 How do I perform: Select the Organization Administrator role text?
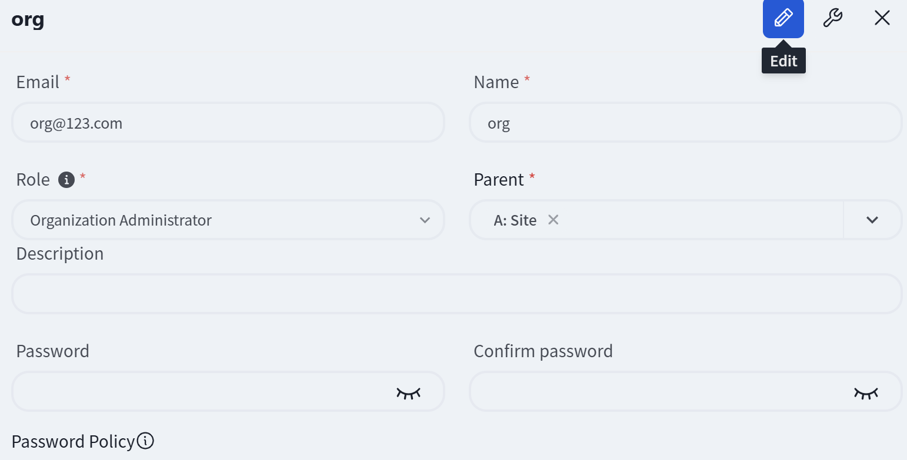click(121, 220)
